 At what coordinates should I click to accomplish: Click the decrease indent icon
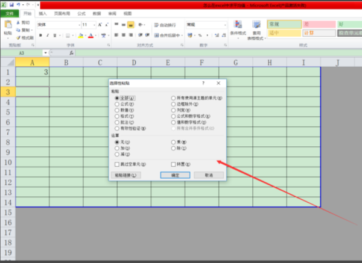(140, 35)
